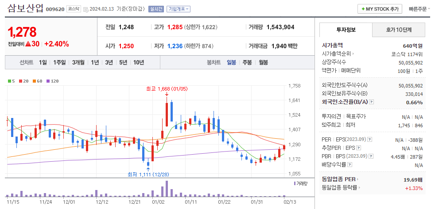Viewport: 435px width, 209px height.
Task: Open the 시가총액순위 link arrow
Action: click(x=353, y=54)
